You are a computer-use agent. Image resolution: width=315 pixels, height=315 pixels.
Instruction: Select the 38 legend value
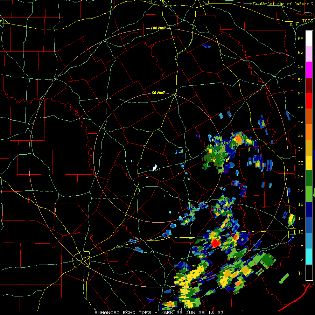[301, 135]
